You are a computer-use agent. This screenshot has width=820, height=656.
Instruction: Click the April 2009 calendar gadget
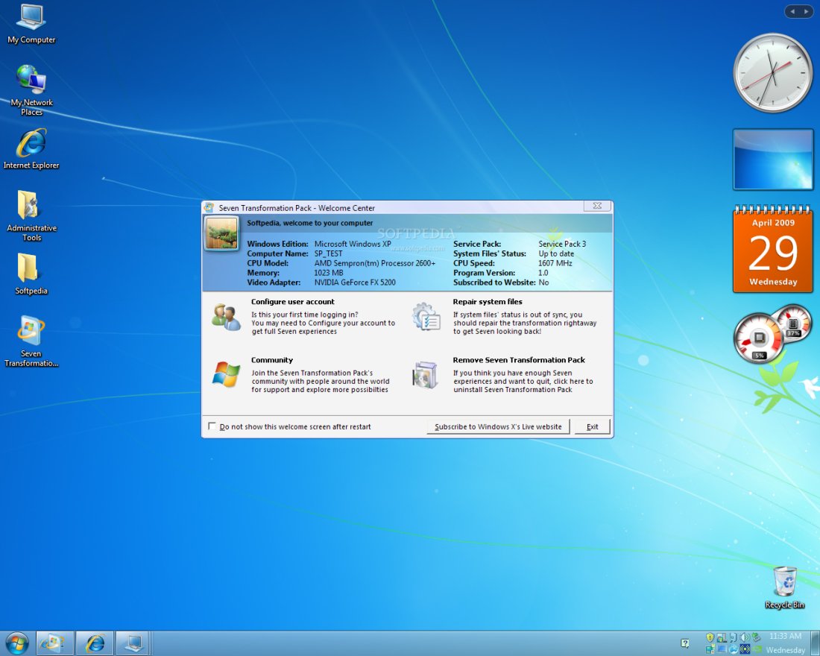click(773, 250)
